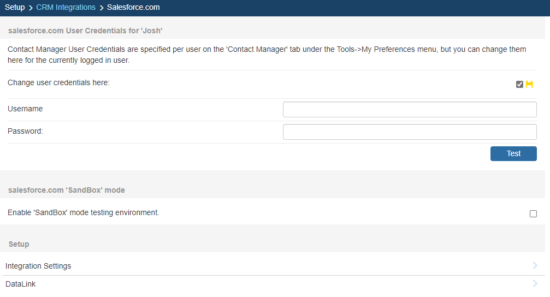Click into the Password input field
The width and height of the screenshot is (550, 297).
coord(410,132)
